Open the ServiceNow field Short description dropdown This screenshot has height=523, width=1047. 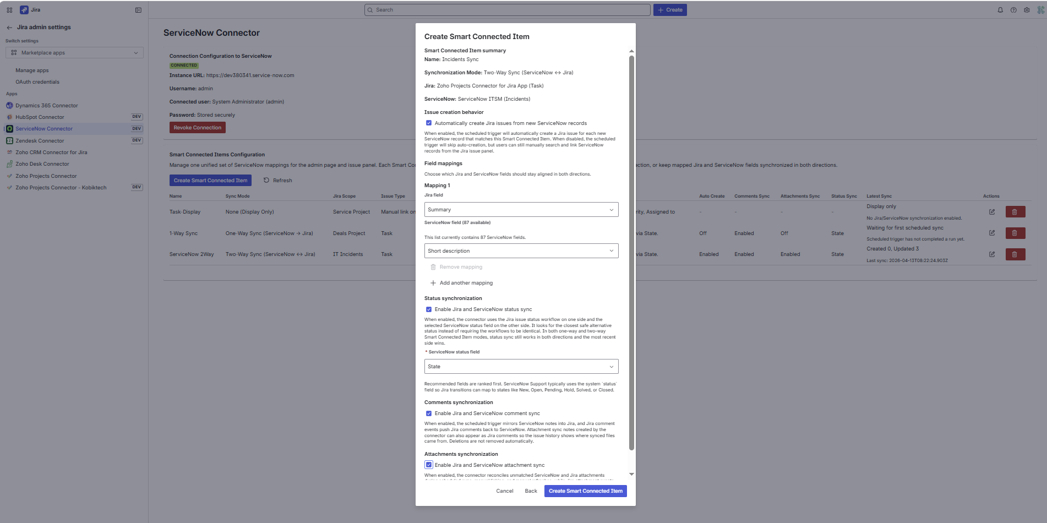pyautogui.click(x=521, y=251)
